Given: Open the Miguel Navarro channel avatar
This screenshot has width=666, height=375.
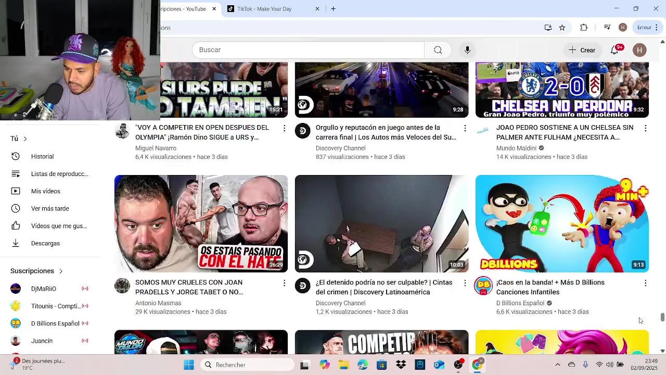Looking at the screenshot, I should 122,131.
